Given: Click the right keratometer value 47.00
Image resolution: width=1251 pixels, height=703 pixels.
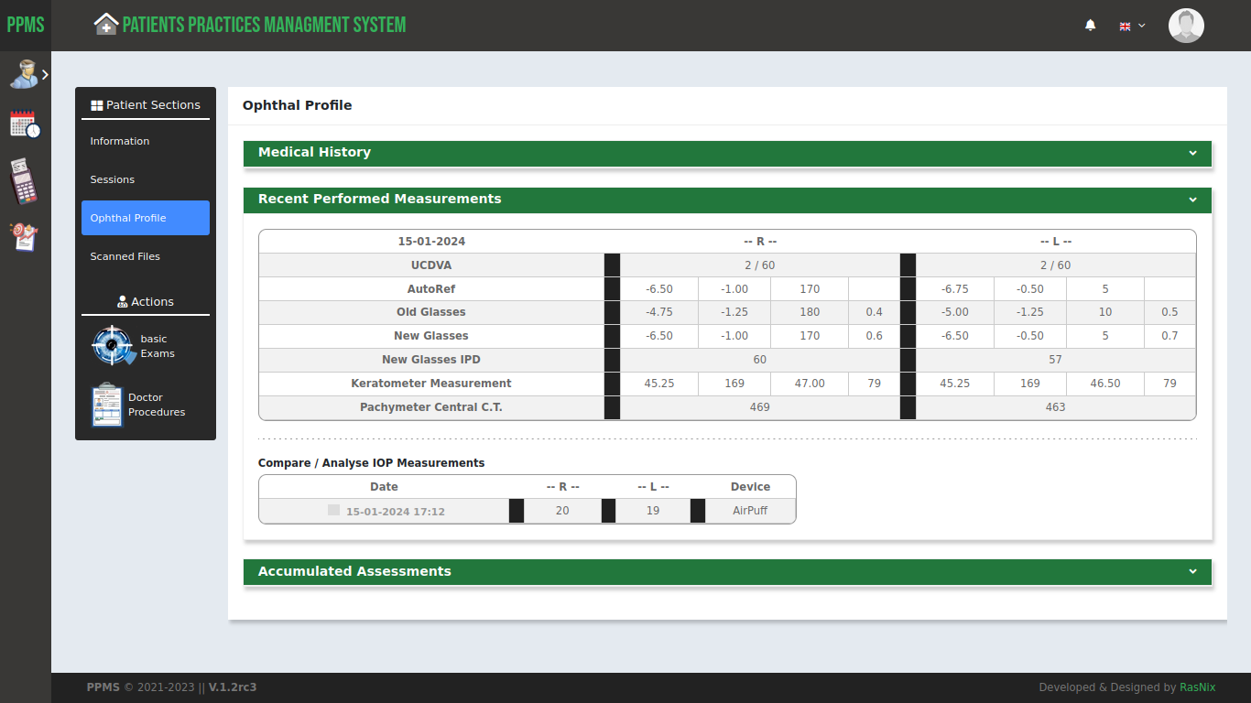Looking at the screenshot, I should point(810,384).
